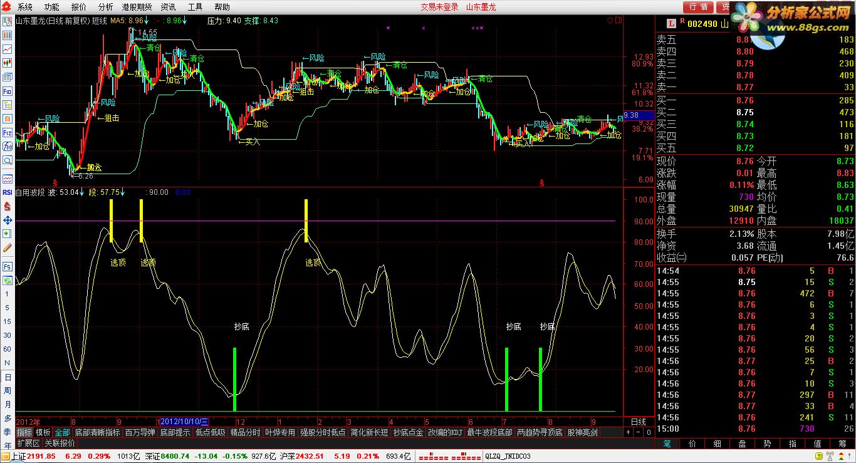
Task: Open the 扩展区 tab
Action: pos(29,443)
